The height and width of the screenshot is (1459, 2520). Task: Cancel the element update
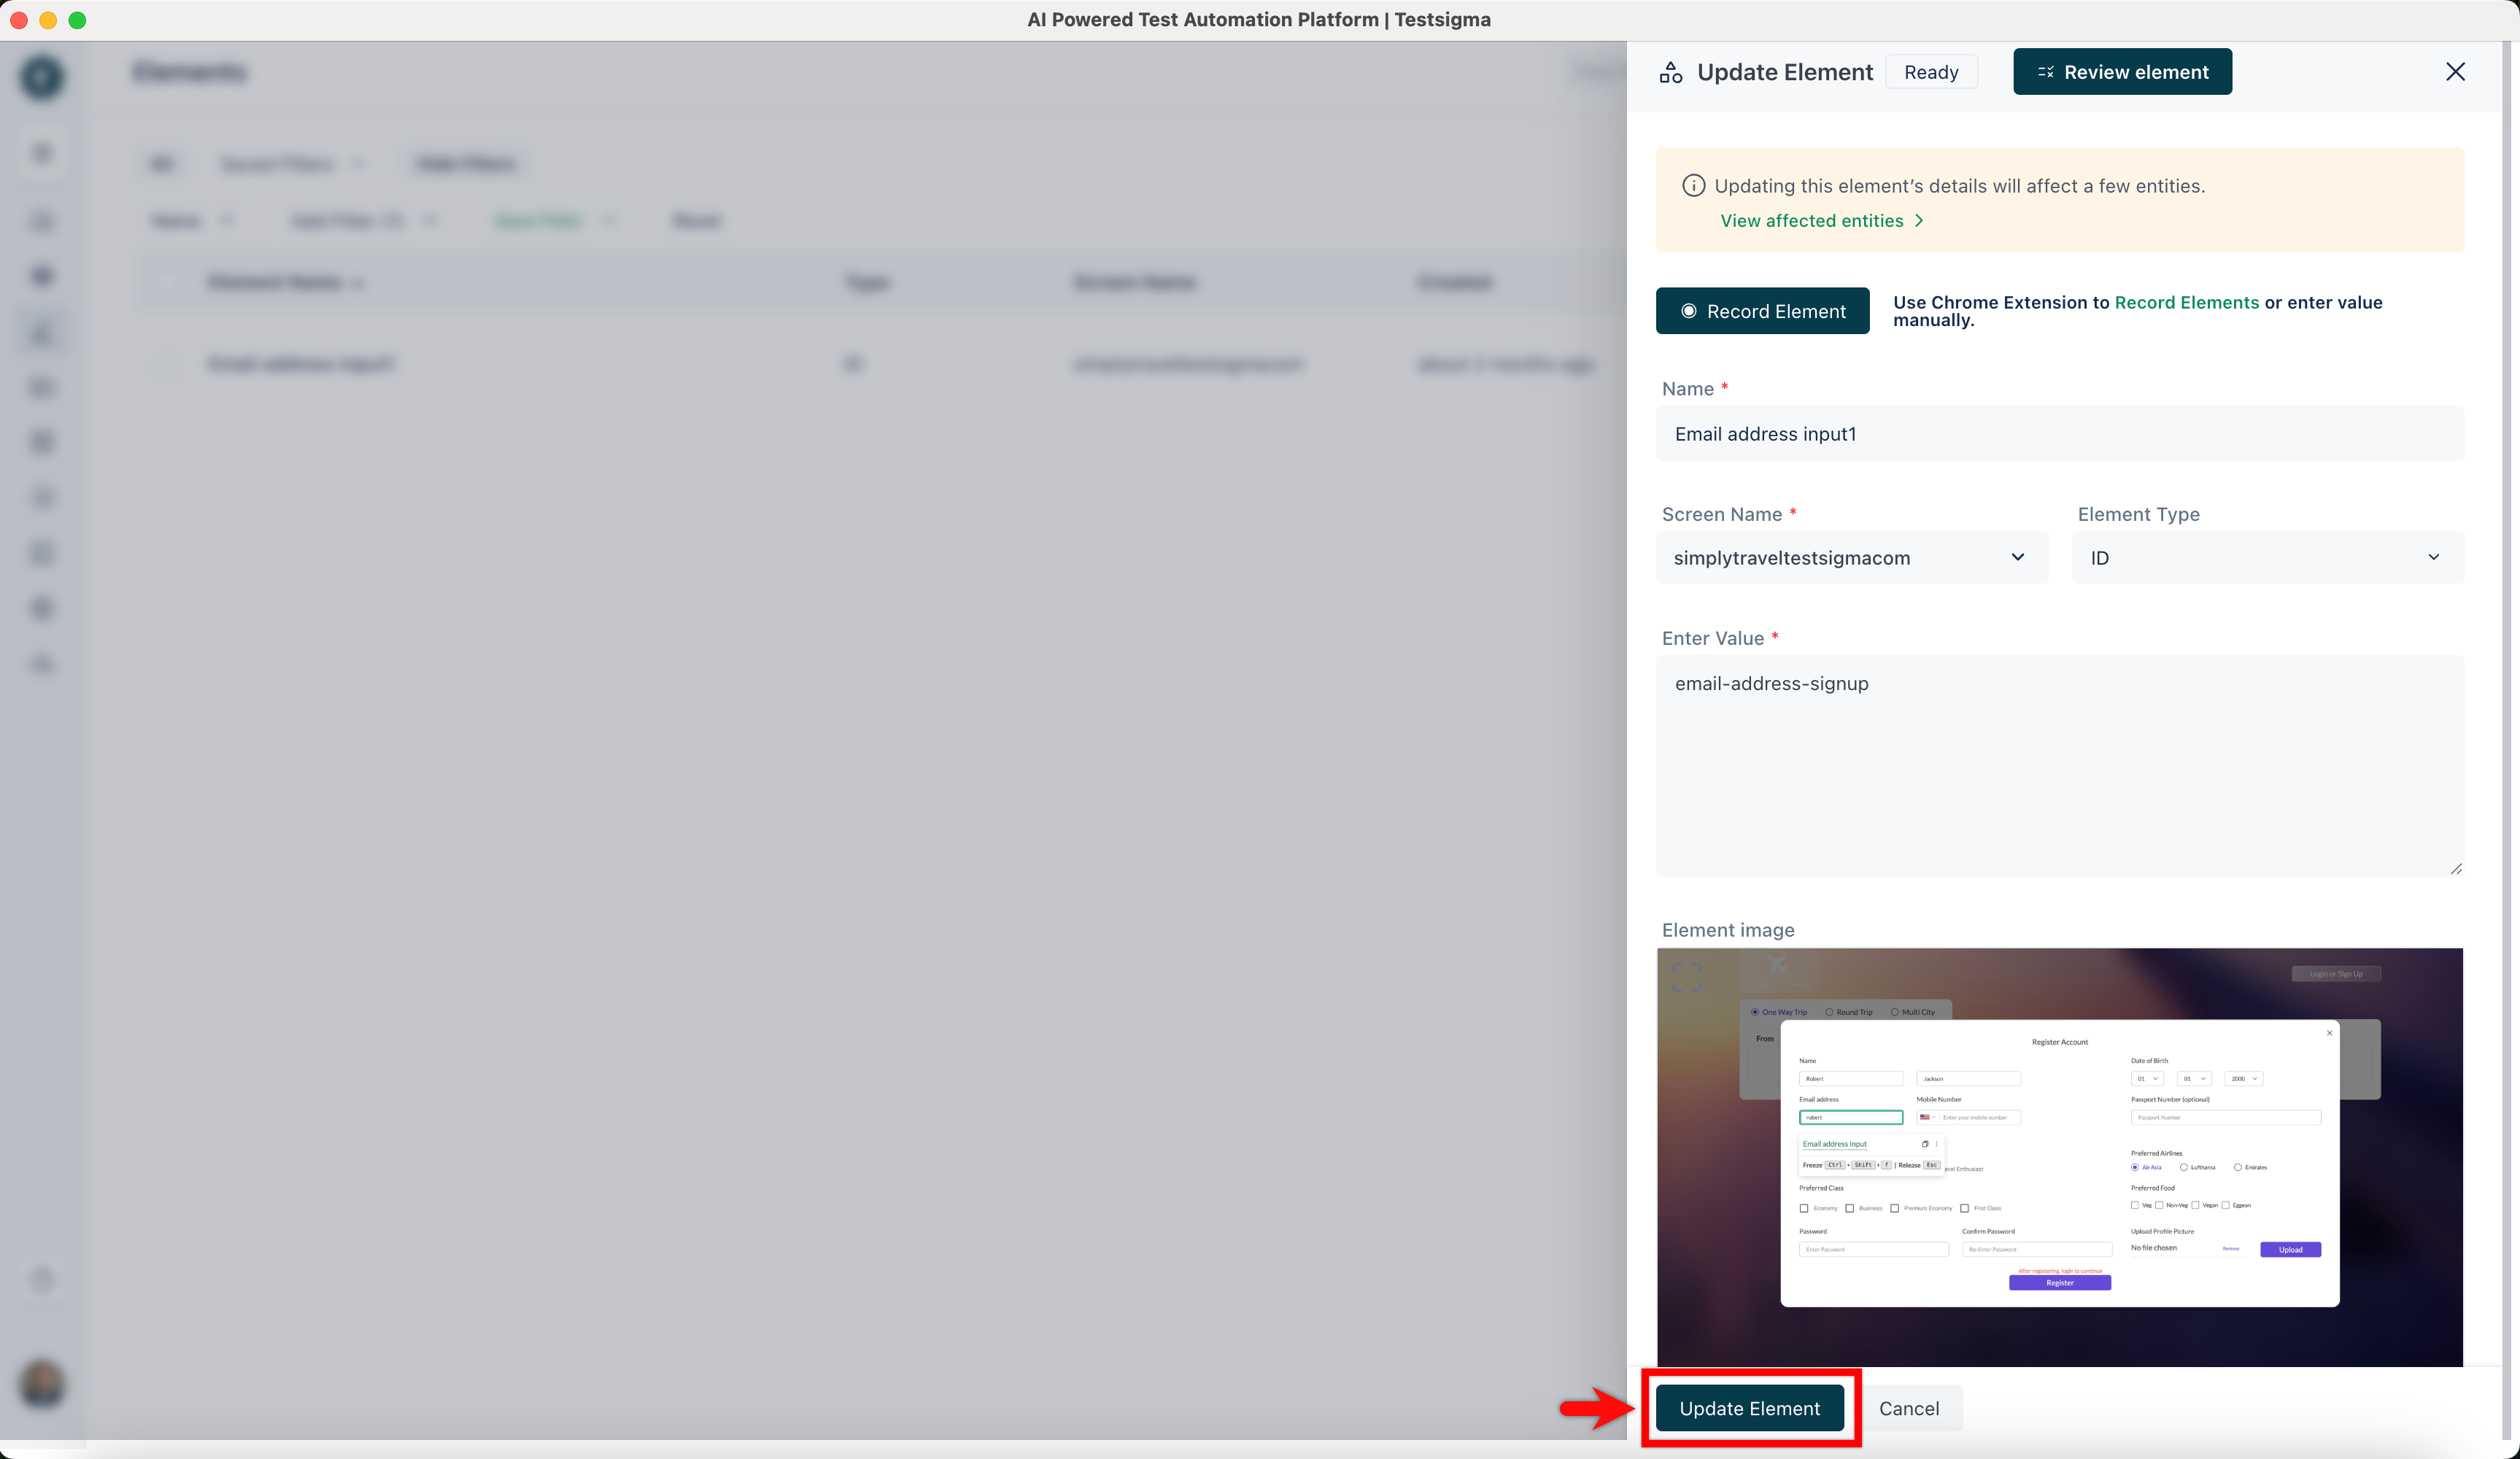point(1908,1408)
